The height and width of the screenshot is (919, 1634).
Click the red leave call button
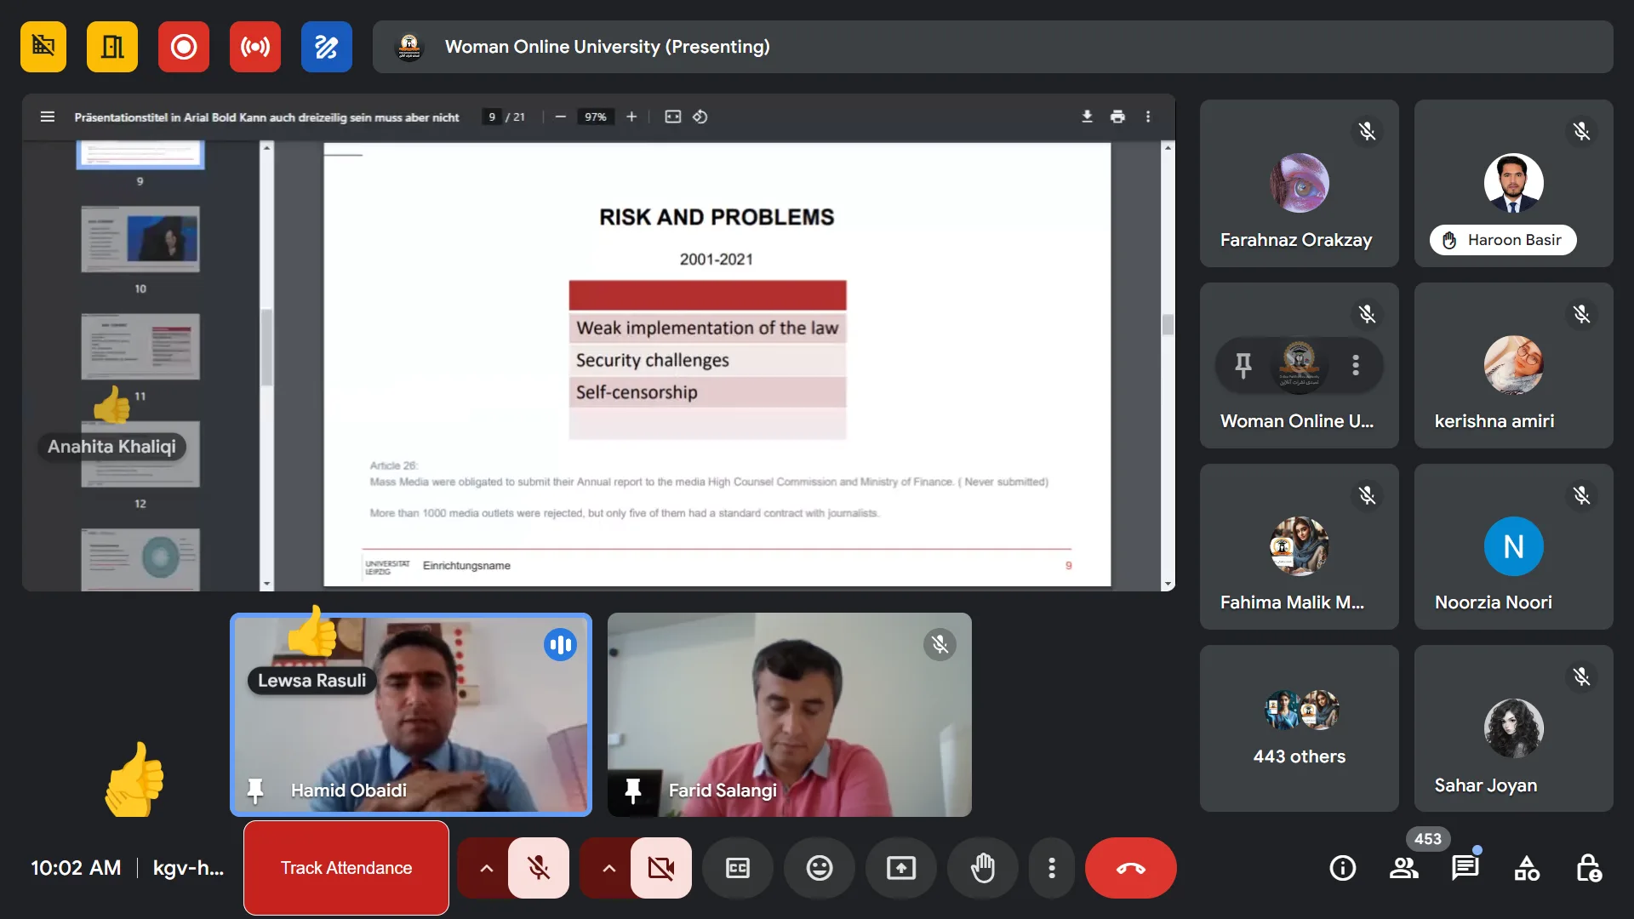tap(1130, 868)
